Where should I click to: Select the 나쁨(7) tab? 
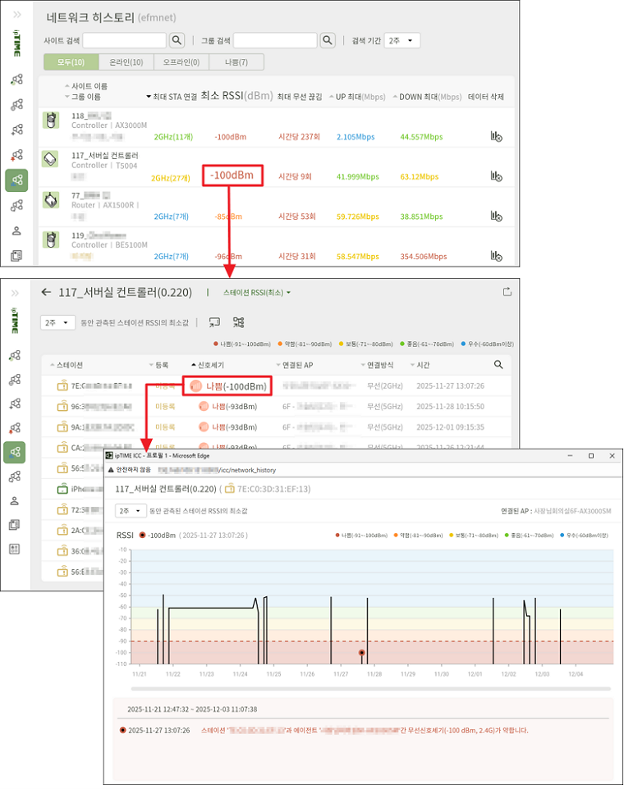pos(236,62)
